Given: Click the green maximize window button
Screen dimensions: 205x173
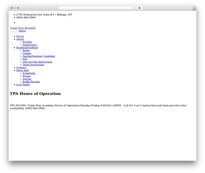Looking at the screenshot, I should tap(18, 8).
